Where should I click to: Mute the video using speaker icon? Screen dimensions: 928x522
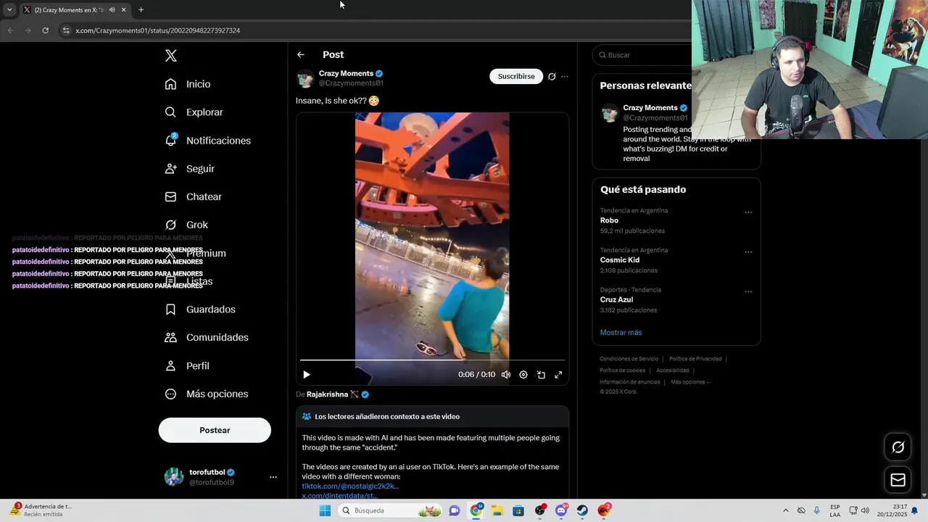tap(506, 375)
